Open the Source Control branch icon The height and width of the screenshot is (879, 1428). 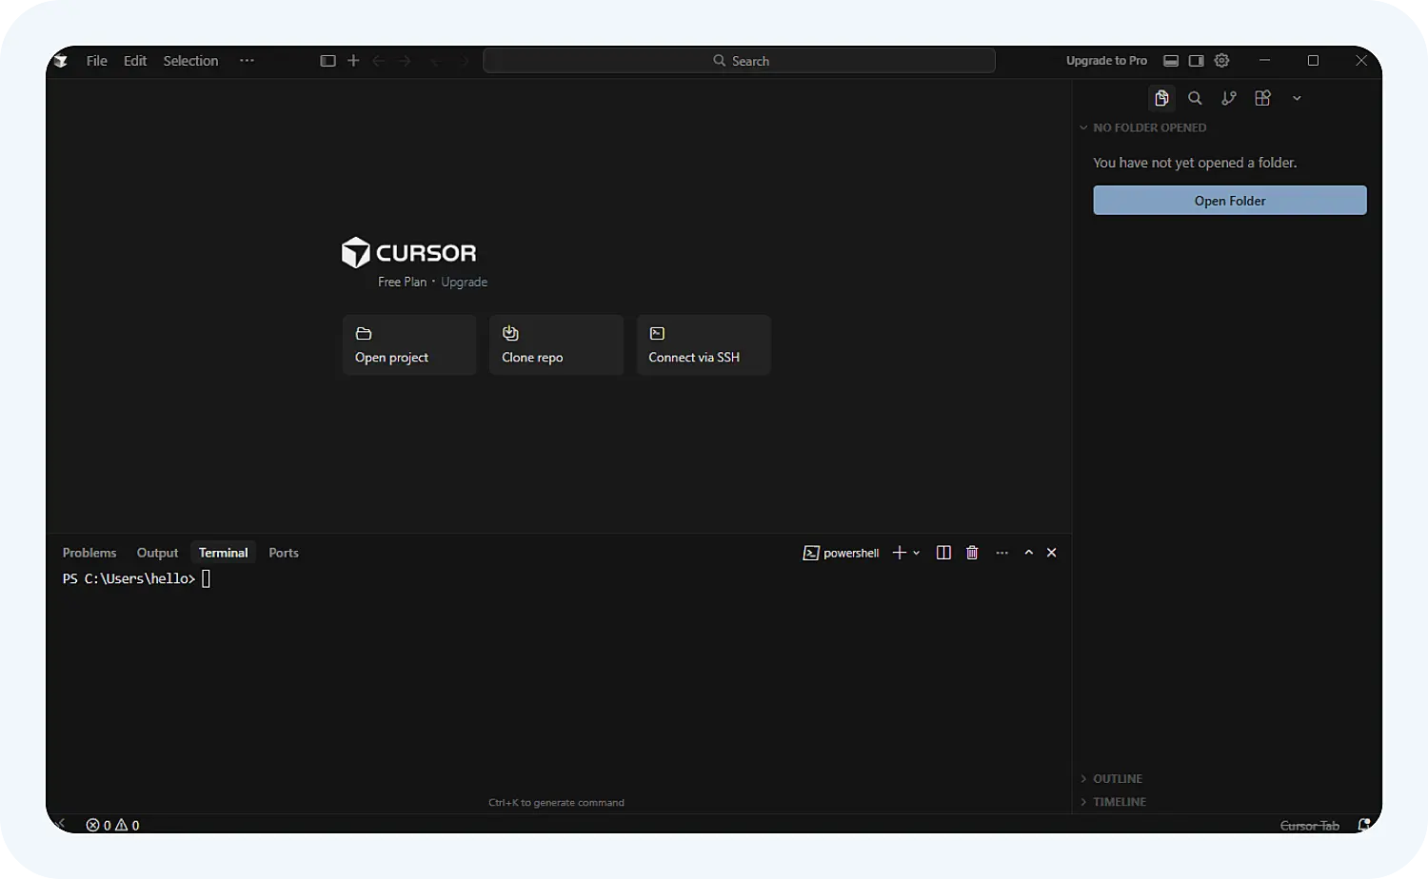pyautogui.click(x=1229, y=98)
